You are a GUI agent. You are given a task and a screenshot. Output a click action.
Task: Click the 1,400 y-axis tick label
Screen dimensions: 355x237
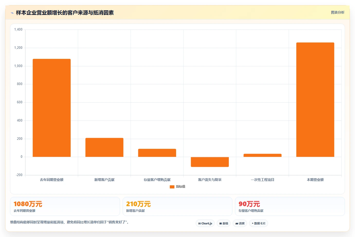pyautogui.click(x=18, y=30)
